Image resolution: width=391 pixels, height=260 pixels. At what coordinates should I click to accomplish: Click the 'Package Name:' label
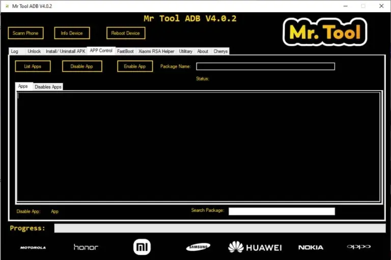pyautogui.click(x=176, y=66)
